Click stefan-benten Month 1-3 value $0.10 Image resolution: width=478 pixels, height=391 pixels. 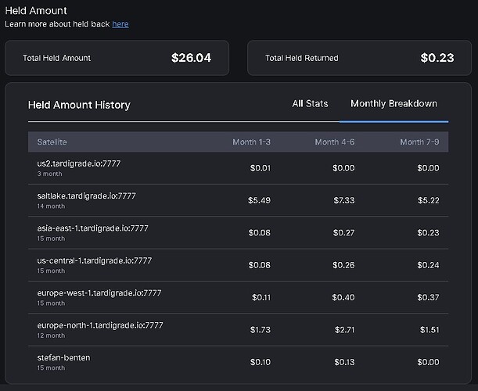coord(261,362)
